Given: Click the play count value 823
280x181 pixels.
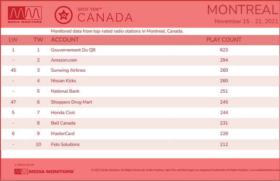Looking at the screenshot, I should click(224, 50).
